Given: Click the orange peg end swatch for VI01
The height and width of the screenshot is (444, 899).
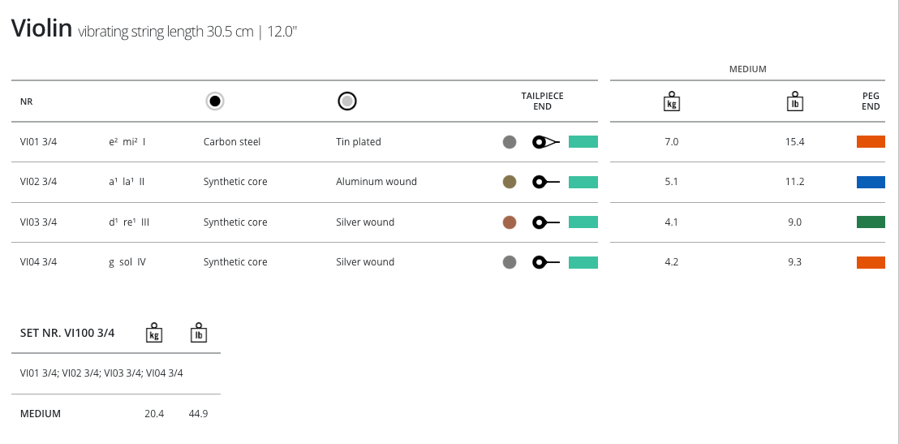Looking at the screenshot, I should point(871,142).
